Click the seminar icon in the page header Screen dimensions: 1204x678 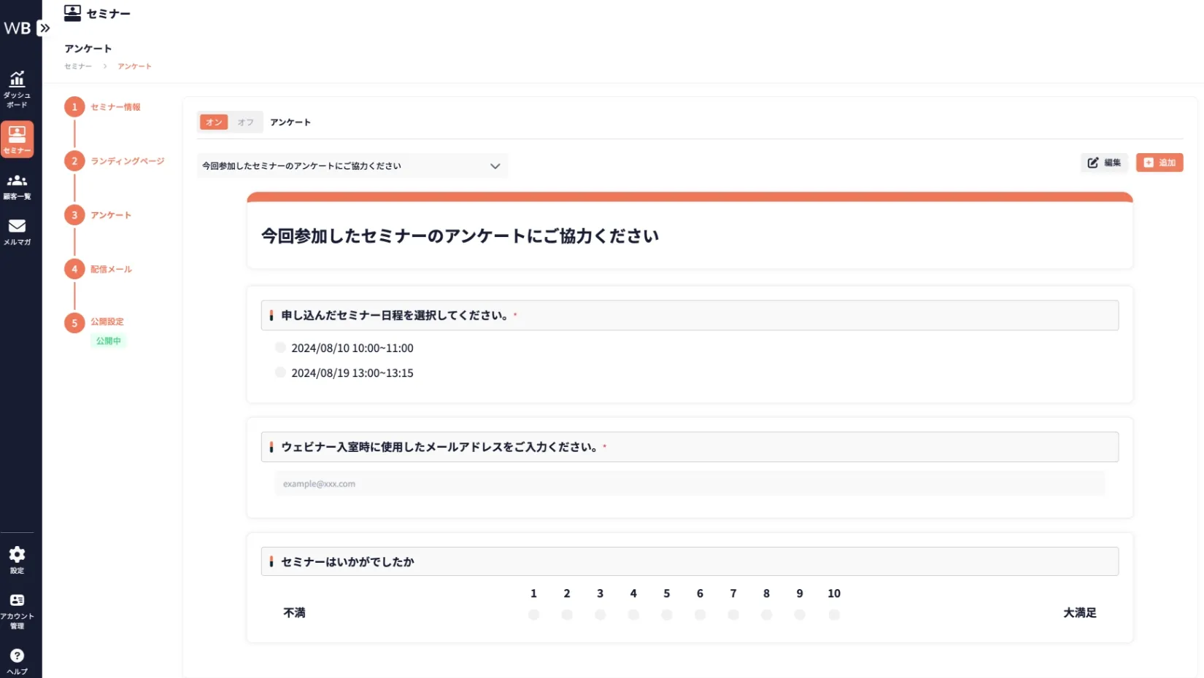click(x=72, y=13)
